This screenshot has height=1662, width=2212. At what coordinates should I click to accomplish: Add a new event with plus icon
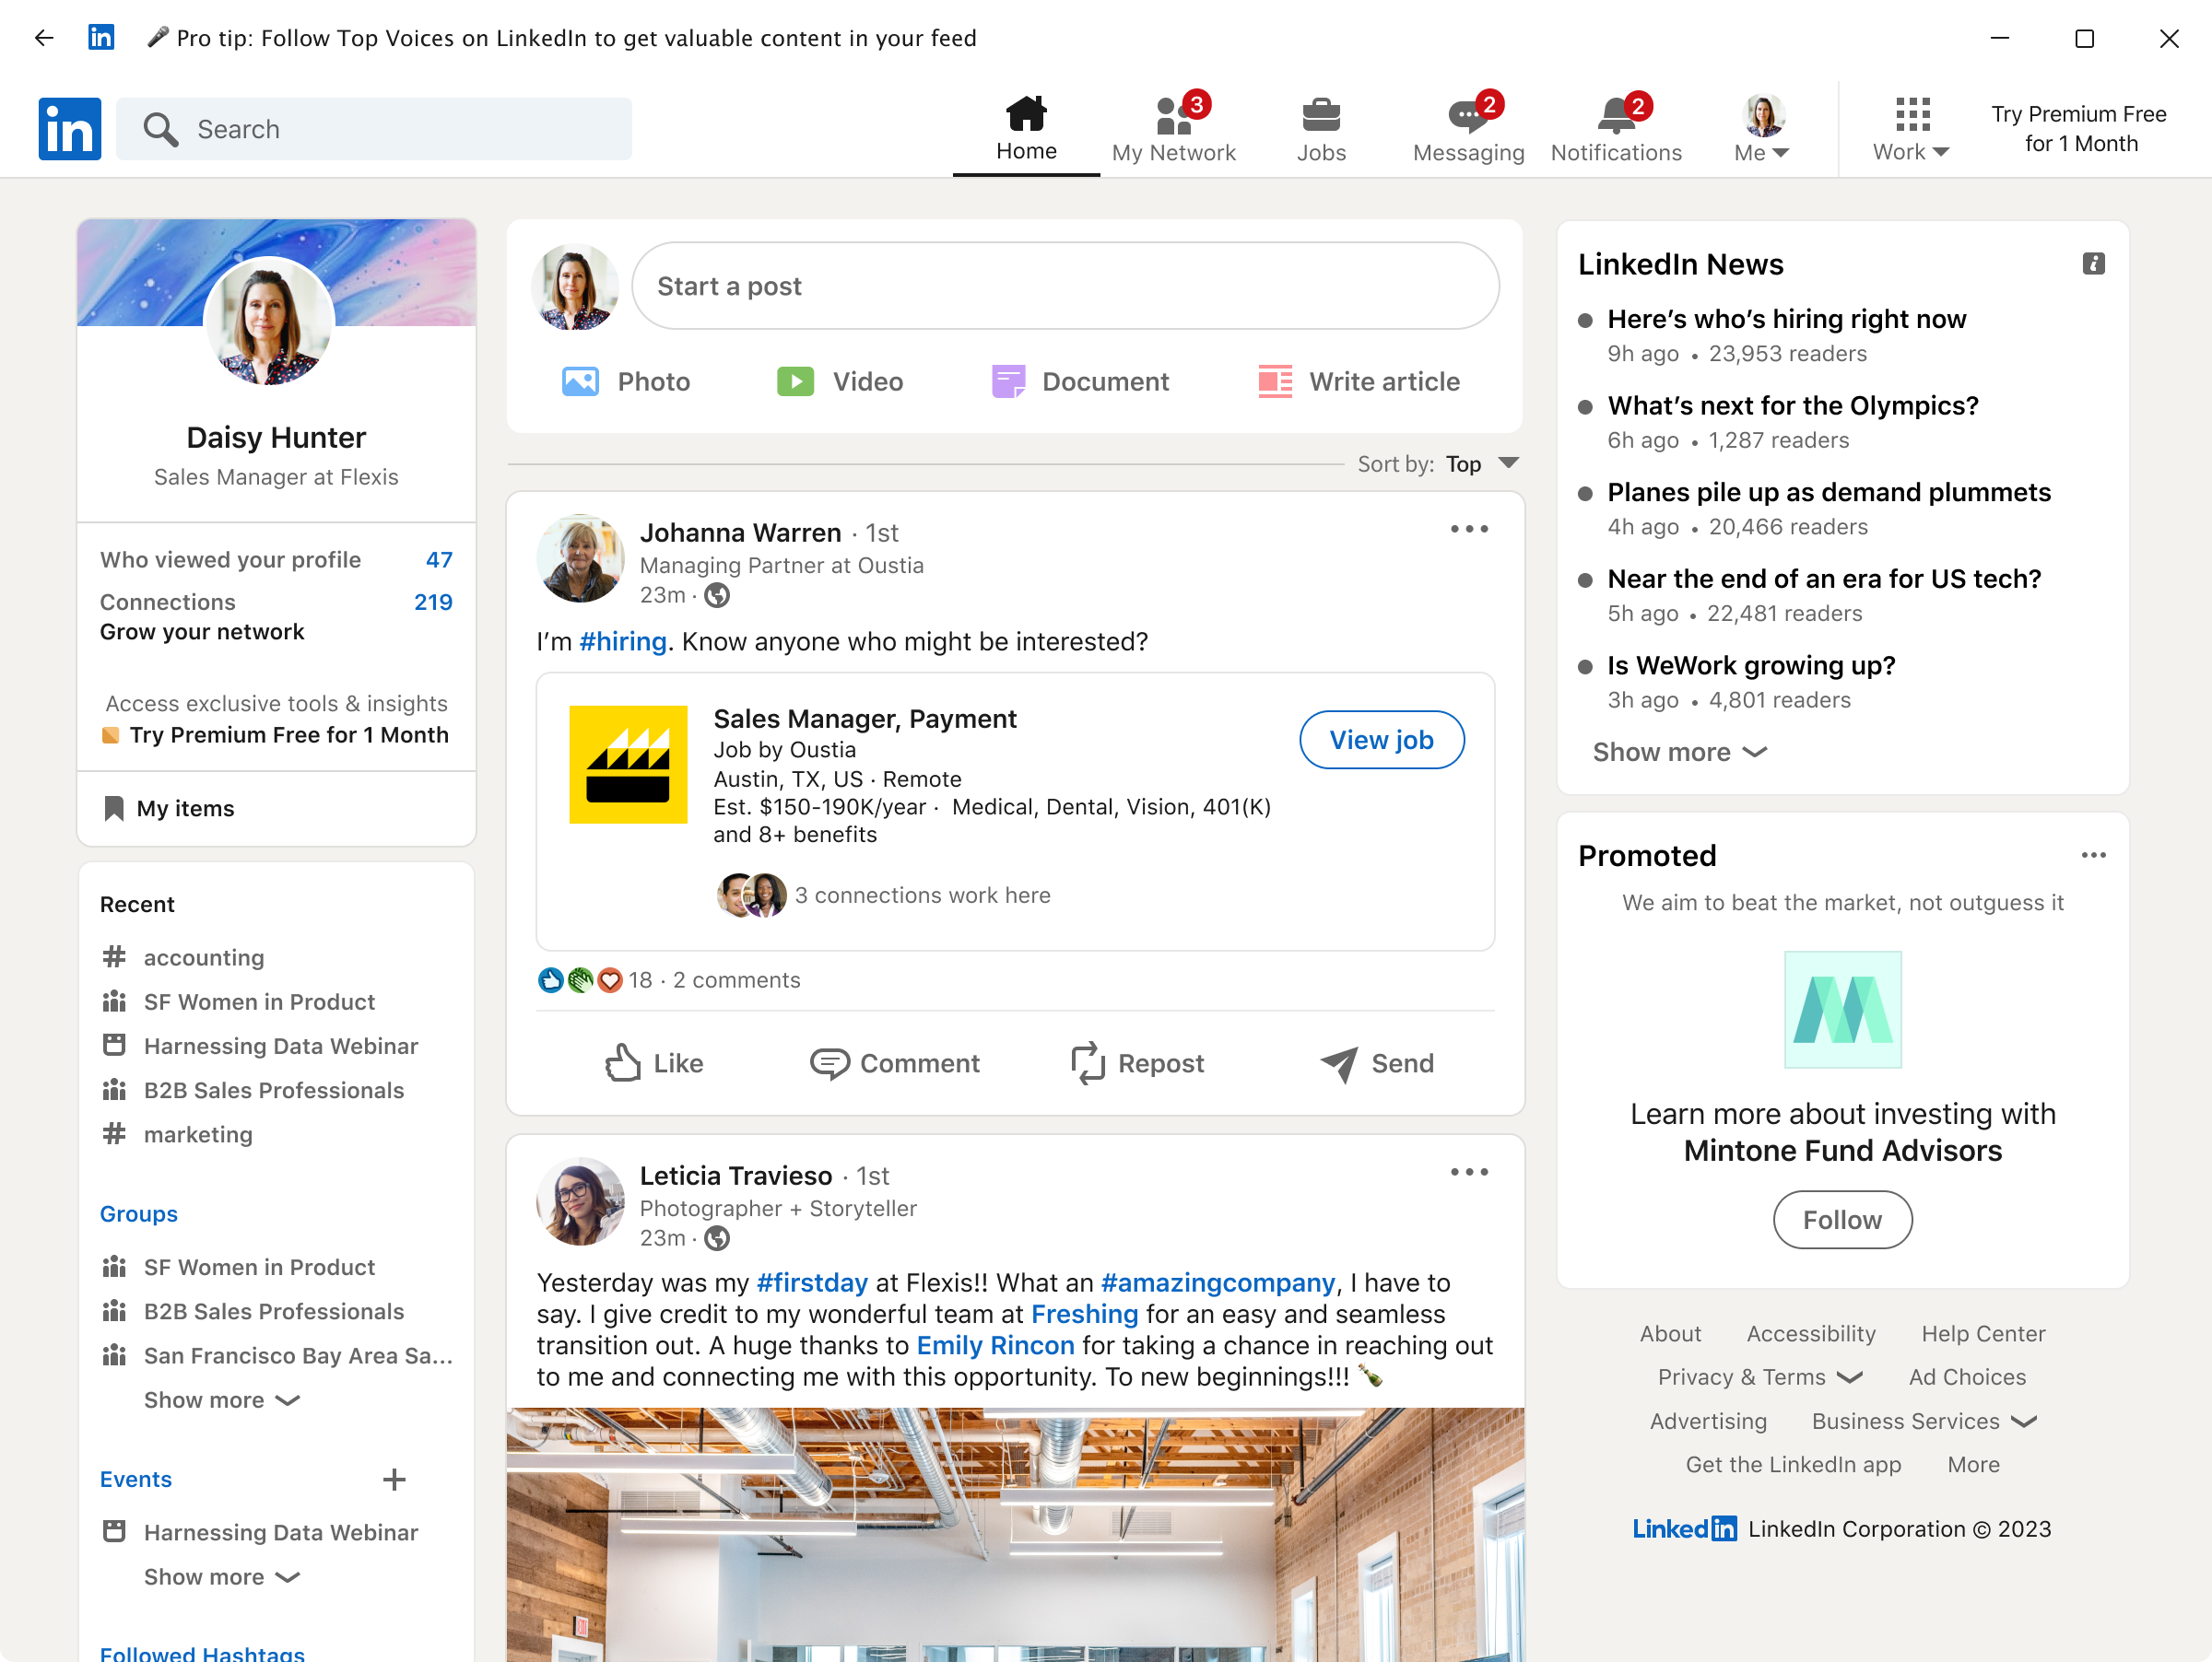click(394, 1479)
